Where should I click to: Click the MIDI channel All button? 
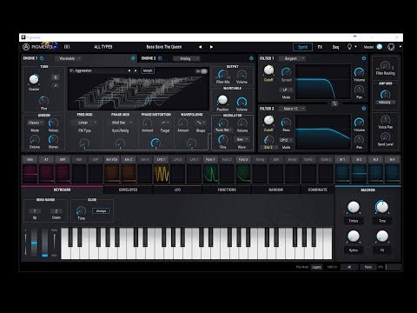coord(349,267)
